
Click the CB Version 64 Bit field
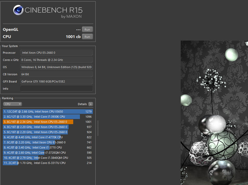(56, 74)
